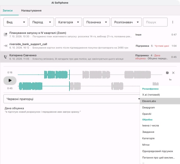This screenshot has width=180, height=164.
Task: Expand the Позначка filter dropdown
Action: pyautogui.click(x=96, y=22)
